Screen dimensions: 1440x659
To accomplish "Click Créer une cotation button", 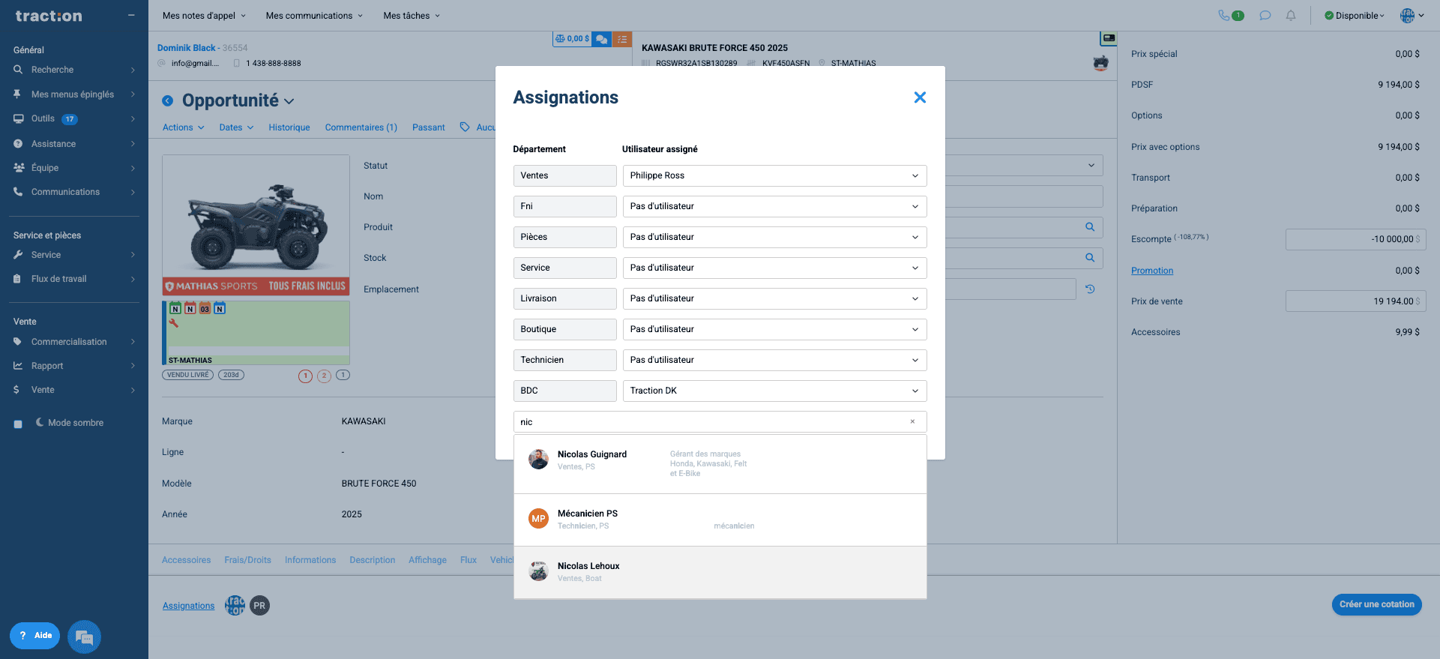I will pos(1377,604).
